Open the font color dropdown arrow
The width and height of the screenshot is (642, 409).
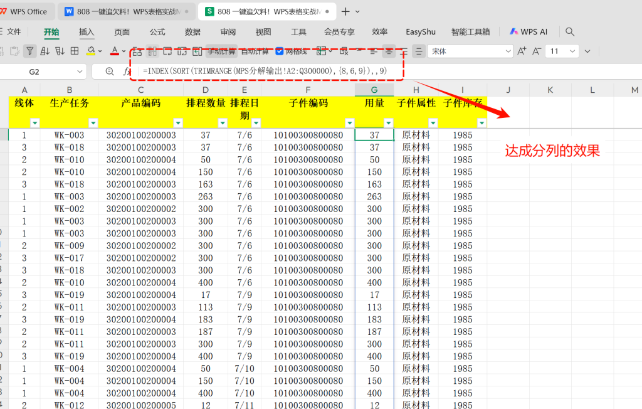coord(124,51)
